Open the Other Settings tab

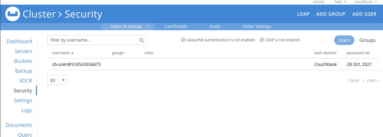(x=257, y=26)
